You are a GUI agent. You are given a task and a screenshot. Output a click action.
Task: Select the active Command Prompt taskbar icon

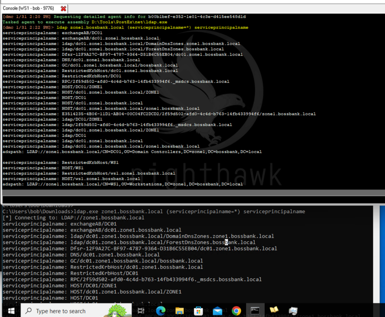point(255,311)
